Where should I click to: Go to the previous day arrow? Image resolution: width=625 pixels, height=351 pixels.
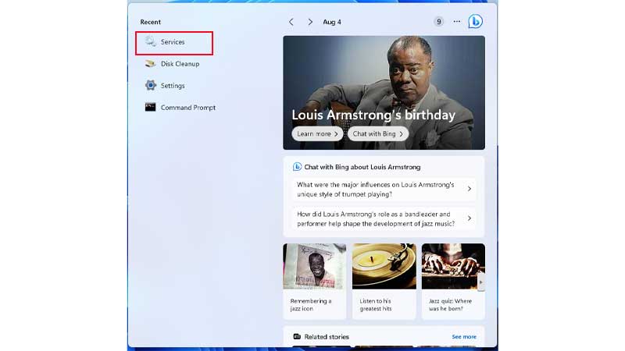point(291,22)
